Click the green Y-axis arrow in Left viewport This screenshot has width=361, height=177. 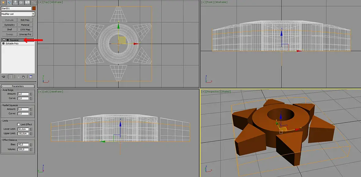102,141
